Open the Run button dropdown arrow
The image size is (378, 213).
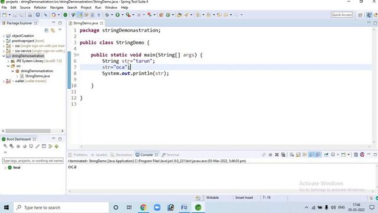(x=122, y=15)
